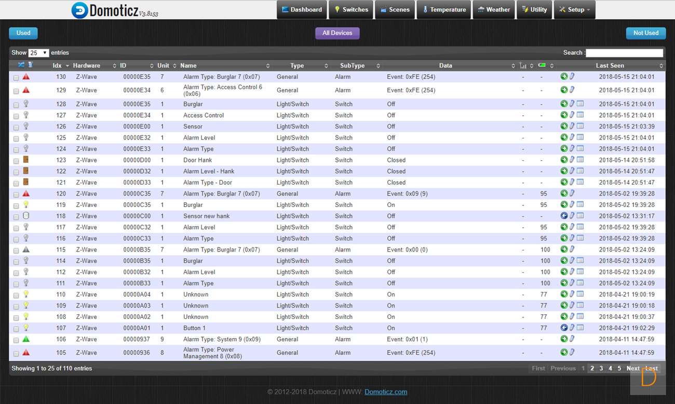The image size is (675, 404).
Task: Click the shuffle select-all icon in header
Action: 21,65
